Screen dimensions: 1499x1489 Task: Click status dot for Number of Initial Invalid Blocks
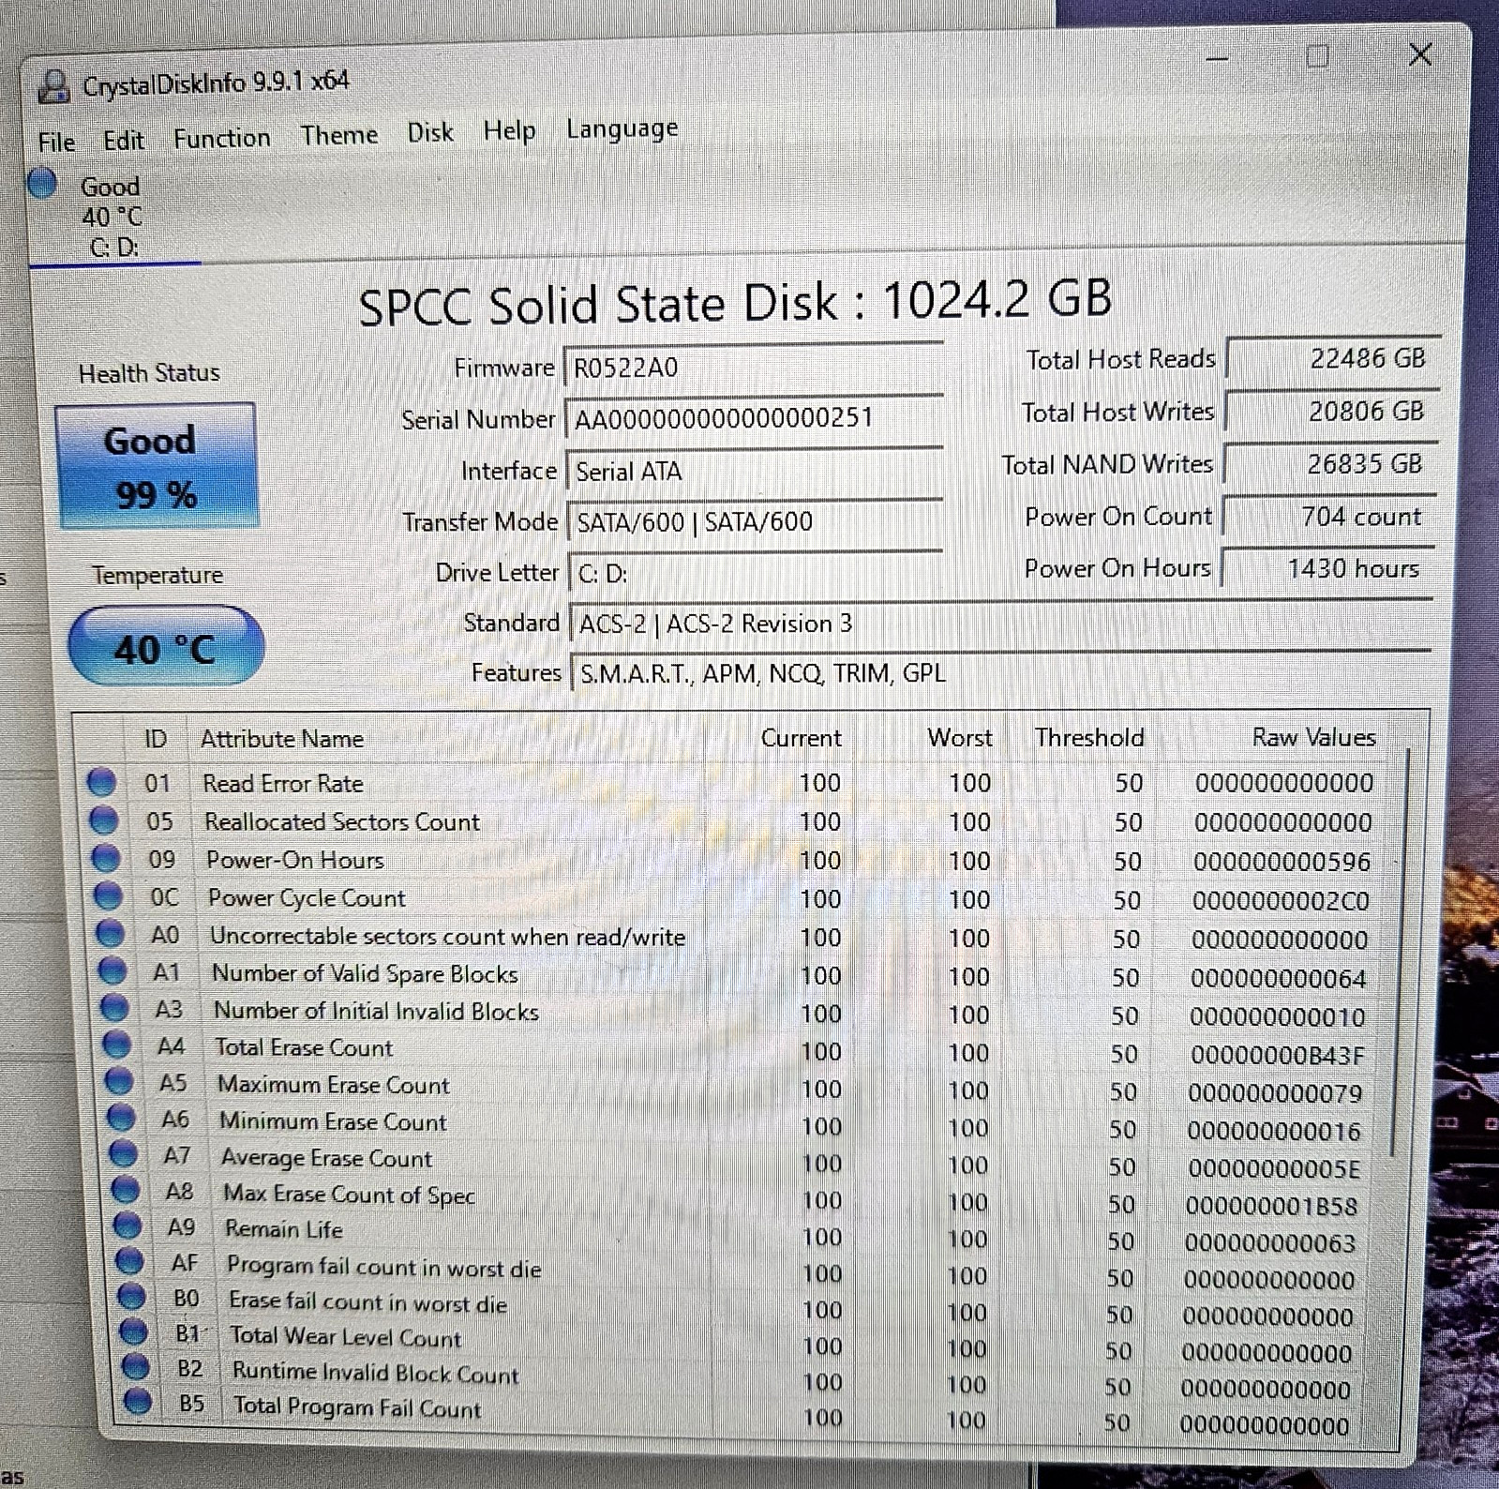click(114, 1008)
